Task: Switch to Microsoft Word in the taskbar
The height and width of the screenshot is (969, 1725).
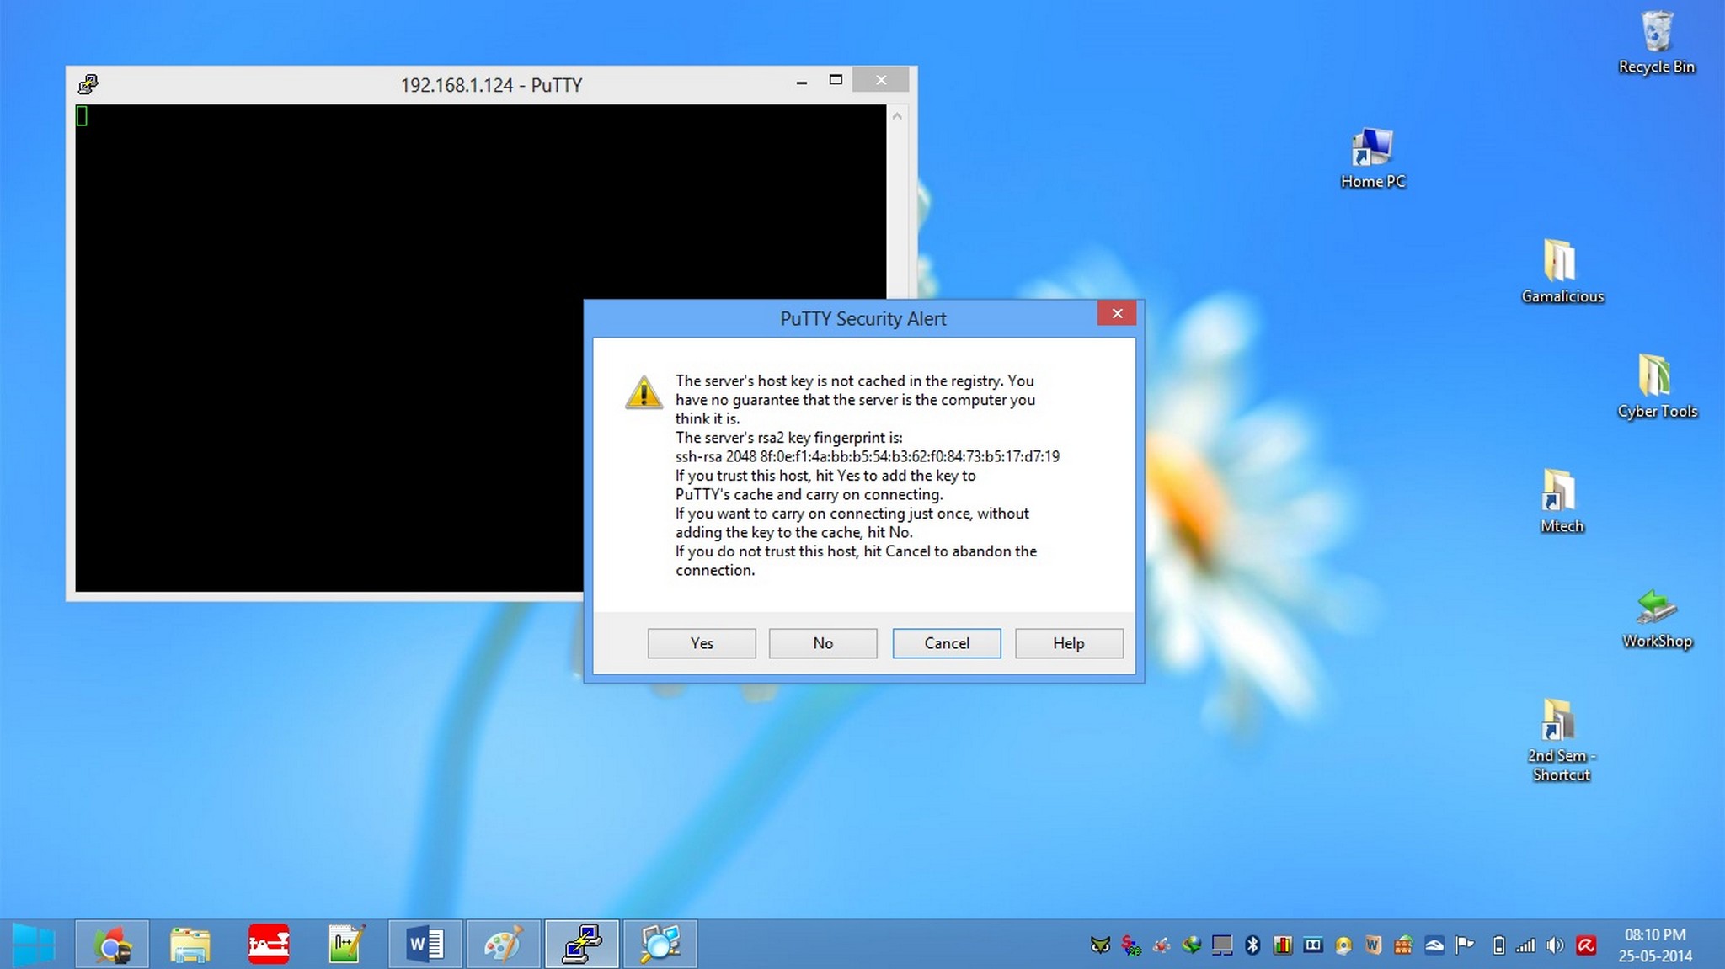Action: (x=425, y=945)
